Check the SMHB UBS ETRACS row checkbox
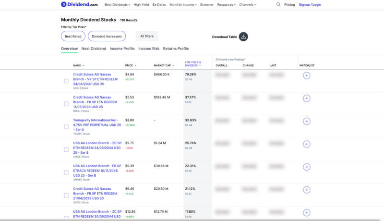Screen dimensions: 384x221 [66, 172]
